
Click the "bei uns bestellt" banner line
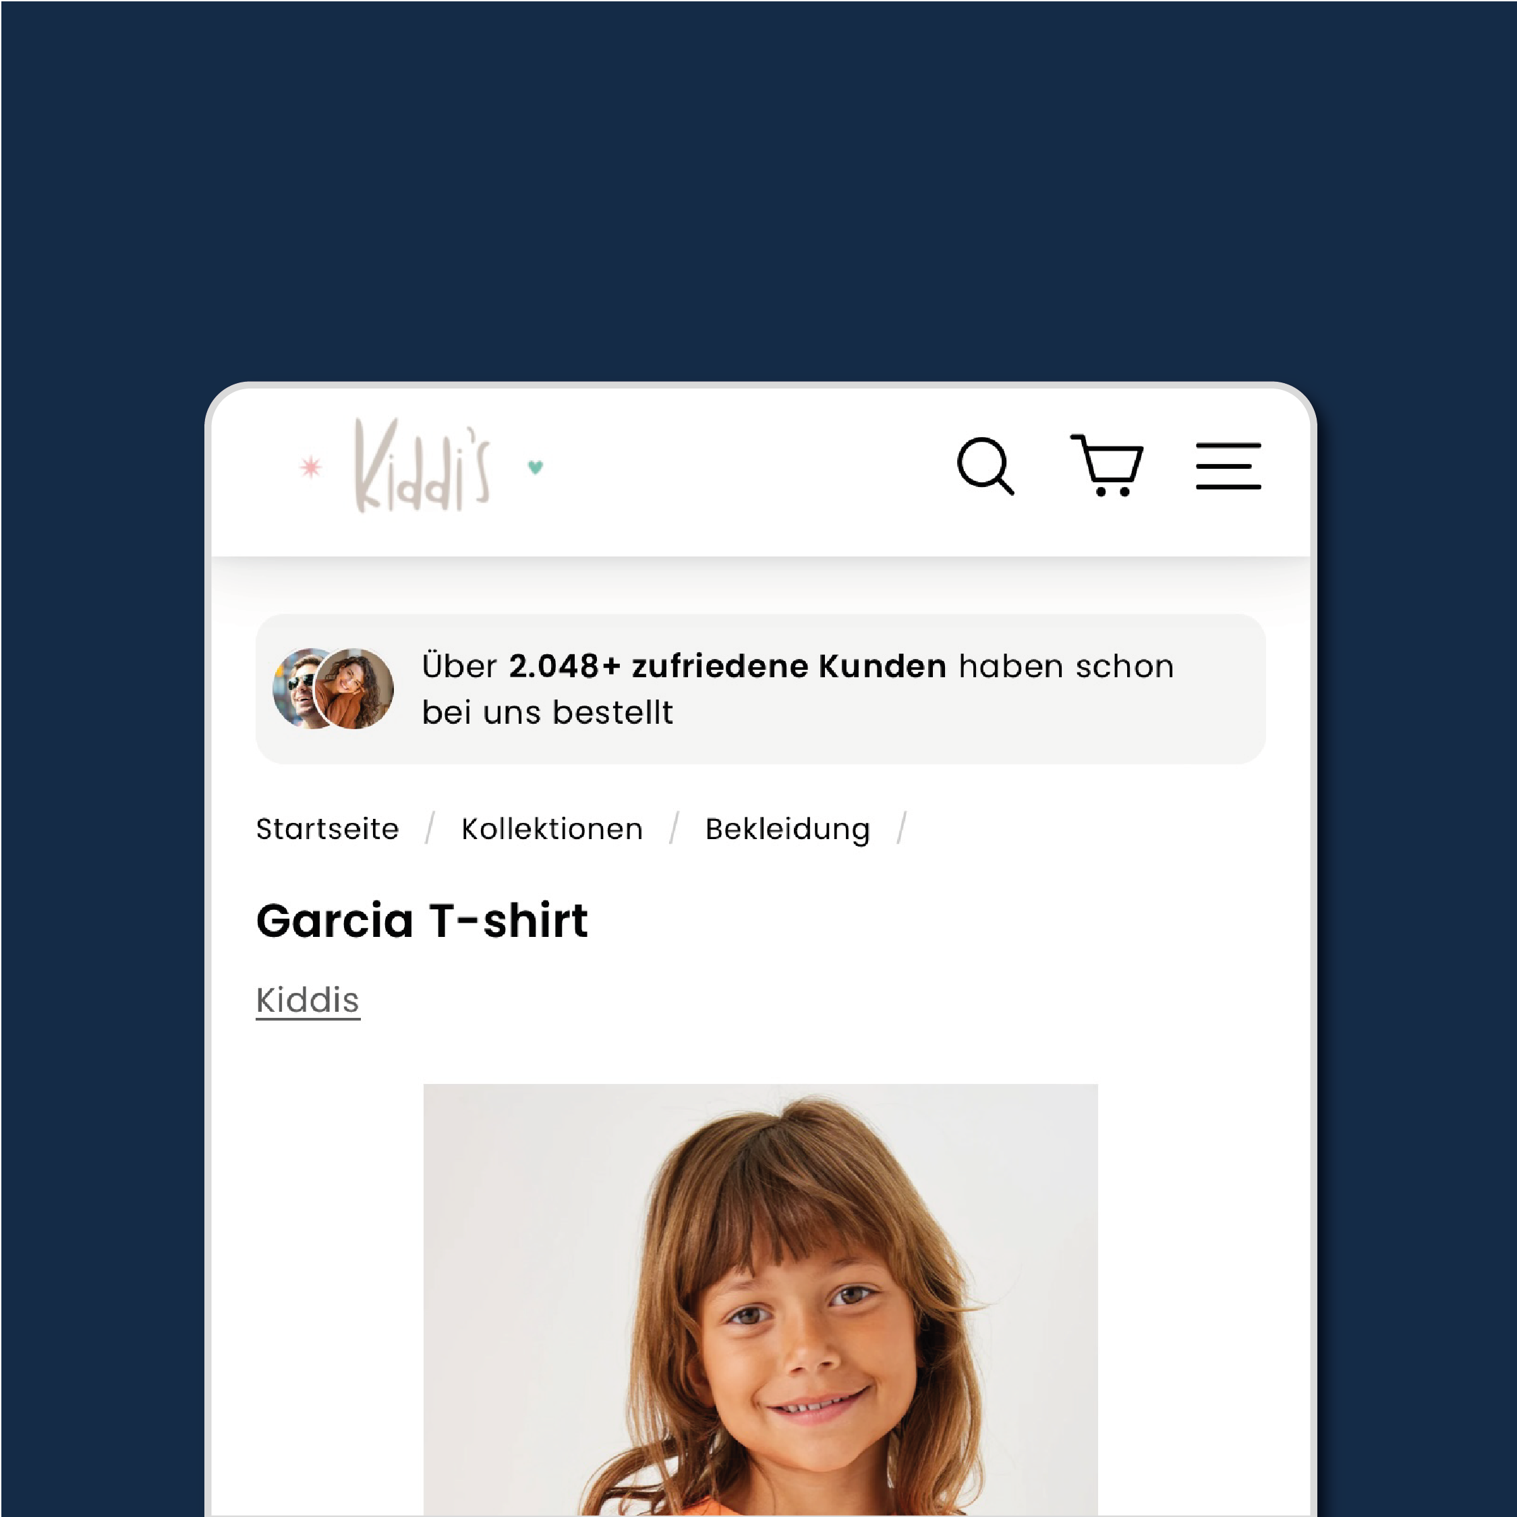(x=547, y=713)
